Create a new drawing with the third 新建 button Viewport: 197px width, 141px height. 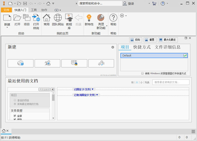[74, 63]
